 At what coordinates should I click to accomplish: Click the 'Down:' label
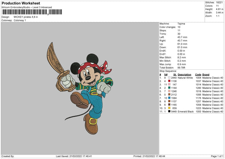click(x=163, y=47)
